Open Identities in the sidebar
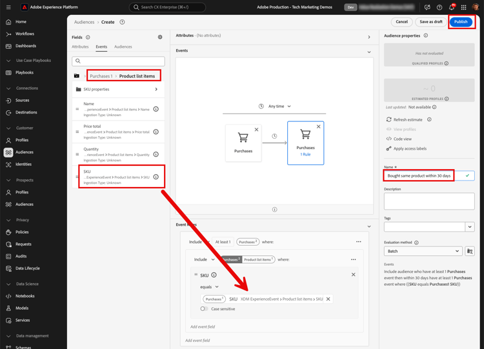The image size is (484, 349). pyautogui.click(x=23, y=164)
